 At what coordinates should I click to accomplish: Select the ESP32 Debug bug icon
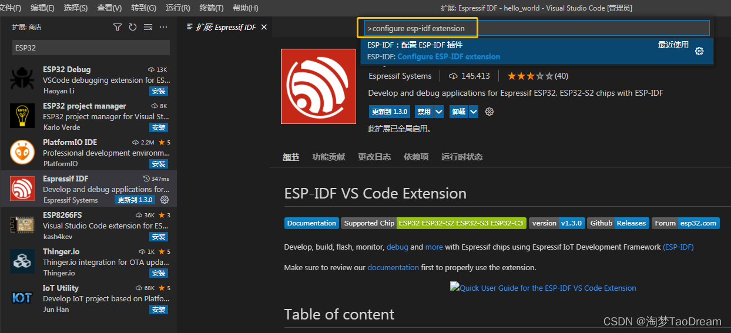tap(22, 80)
